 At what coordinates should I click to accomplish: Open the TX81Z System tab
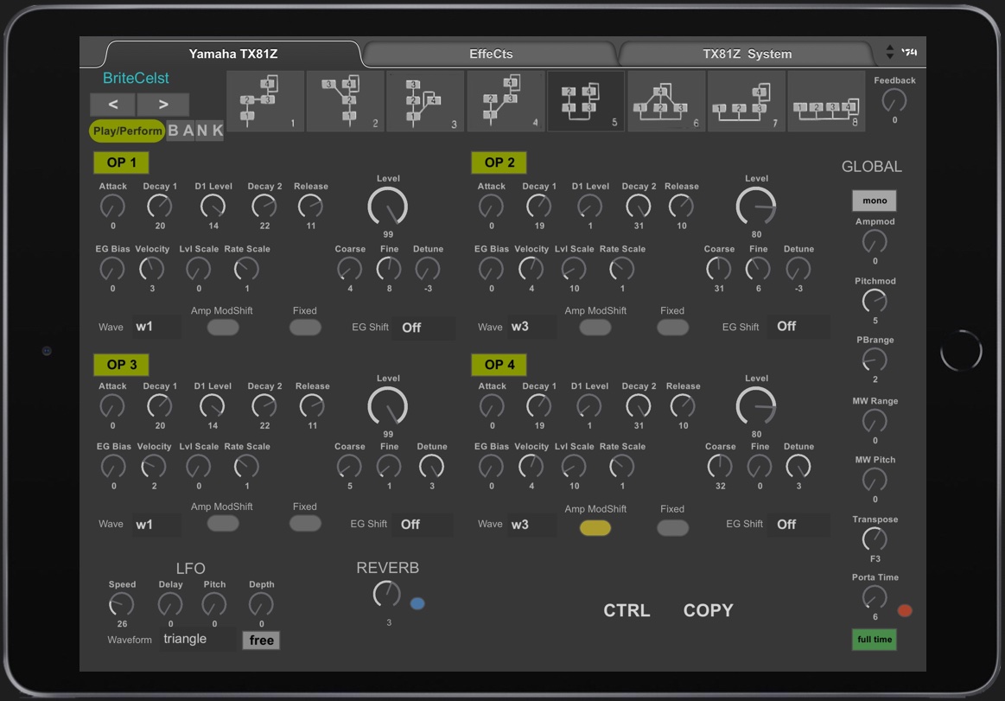click(747, 54)
